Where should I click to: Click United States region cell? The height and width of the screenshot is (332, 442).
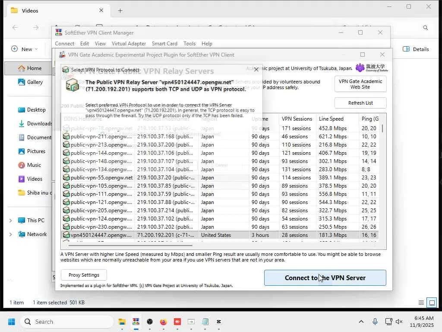pos(216,235)
